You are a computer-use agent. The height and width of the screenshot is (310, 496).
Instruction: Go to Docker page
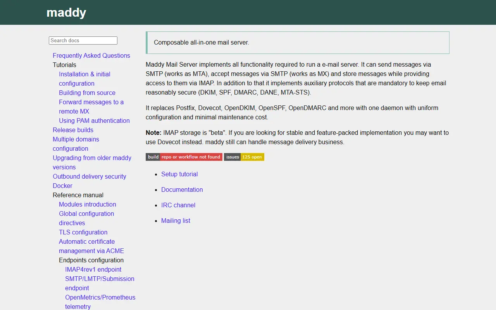pos(63,186)
